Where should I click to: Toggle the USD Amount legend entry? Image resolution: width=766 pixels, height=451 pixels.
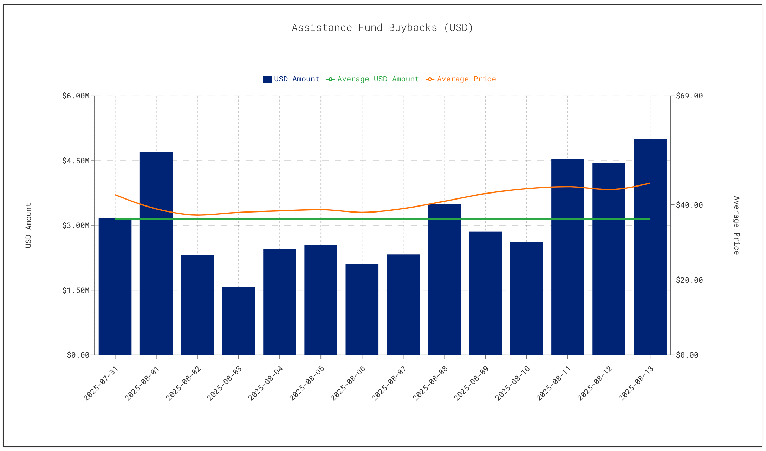(x=297, y=79)
